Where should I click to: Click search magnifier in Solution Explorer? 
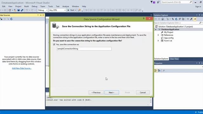click(200, 23)
